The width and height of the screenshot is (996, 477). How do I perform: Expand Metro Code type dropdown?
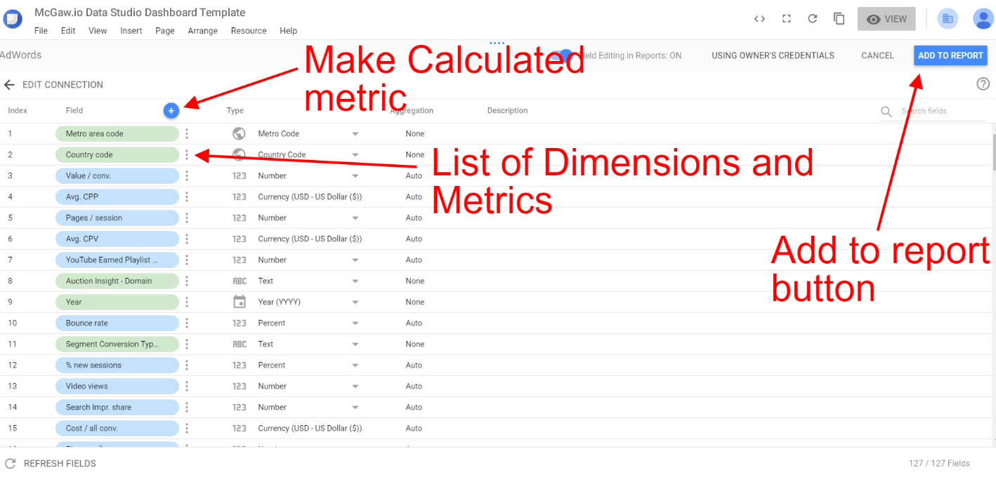(x=355, y=134)
